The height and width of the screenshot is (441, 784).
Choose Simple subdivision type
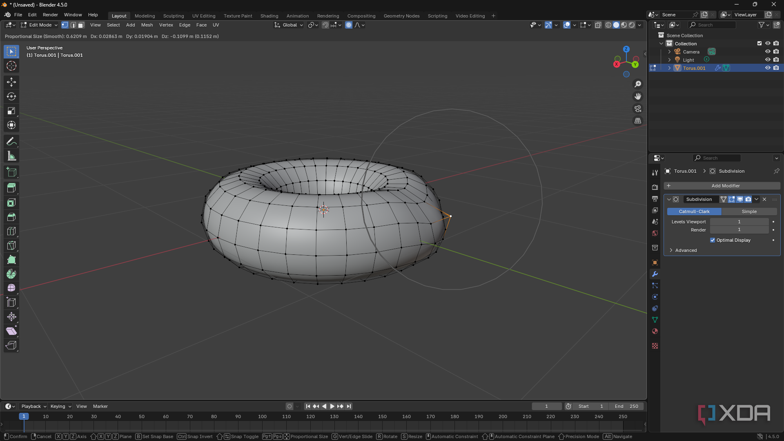(749, 212)
